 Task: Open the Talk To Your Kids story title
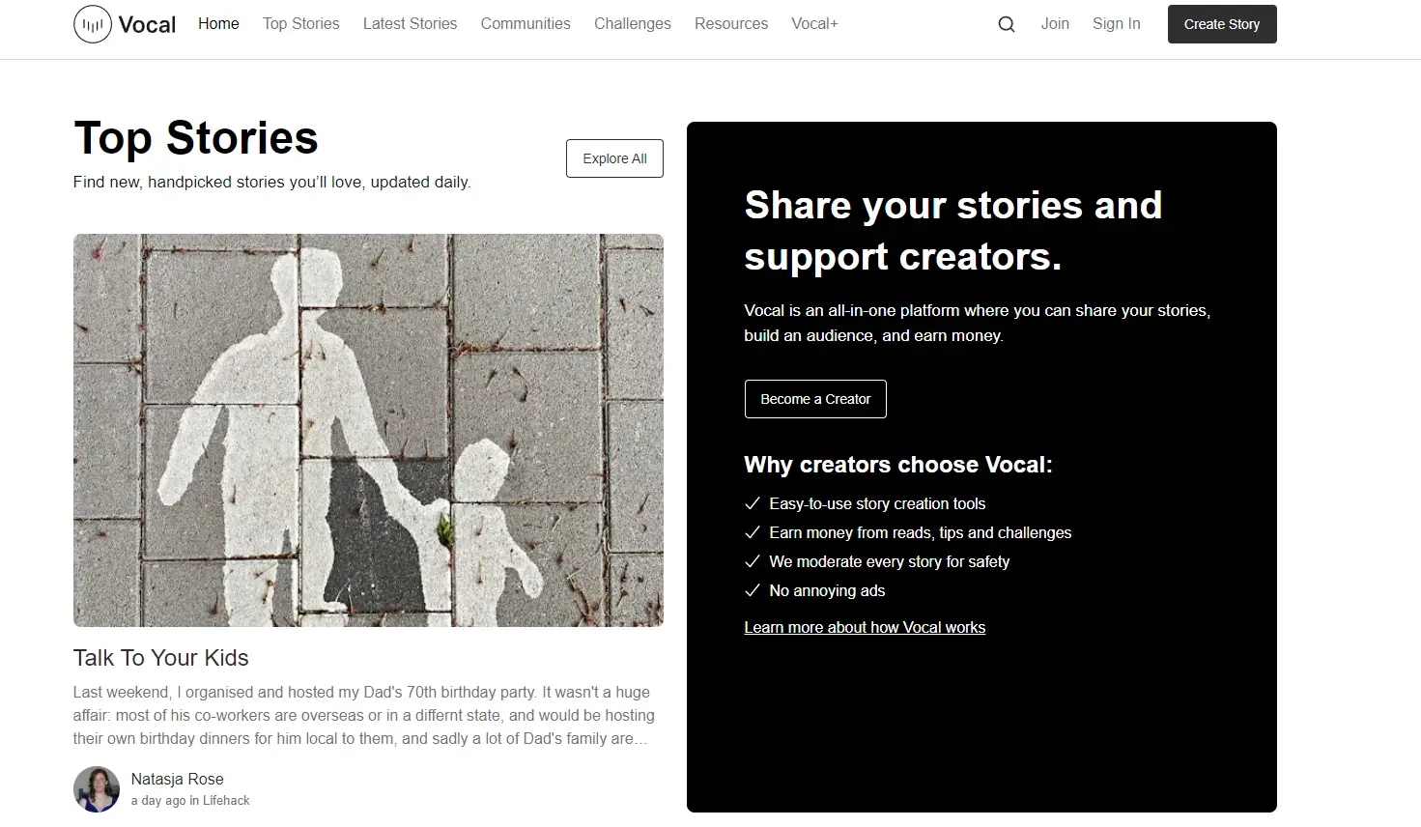click(161, 658)
